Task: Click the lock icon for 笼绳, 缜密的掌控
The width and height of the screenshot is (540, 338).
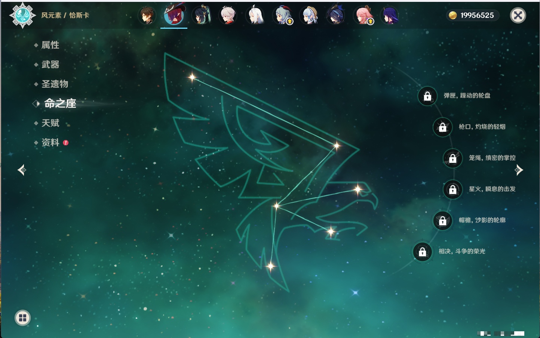Action: pos(452,158)
